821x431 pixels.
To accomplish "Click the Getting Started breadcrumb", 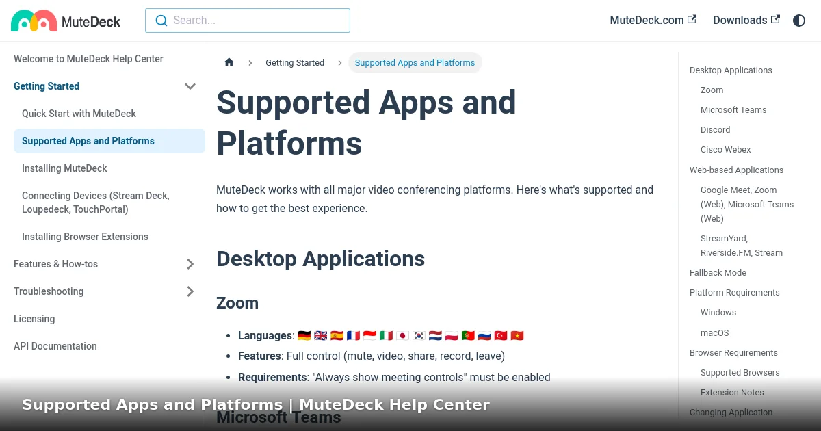I will coord(295,62).
